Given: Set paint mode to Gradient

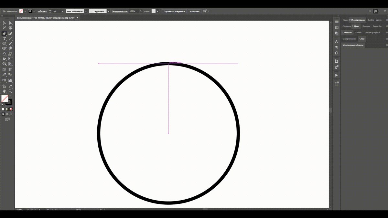Looking at the screenshot, I should 7,109.
